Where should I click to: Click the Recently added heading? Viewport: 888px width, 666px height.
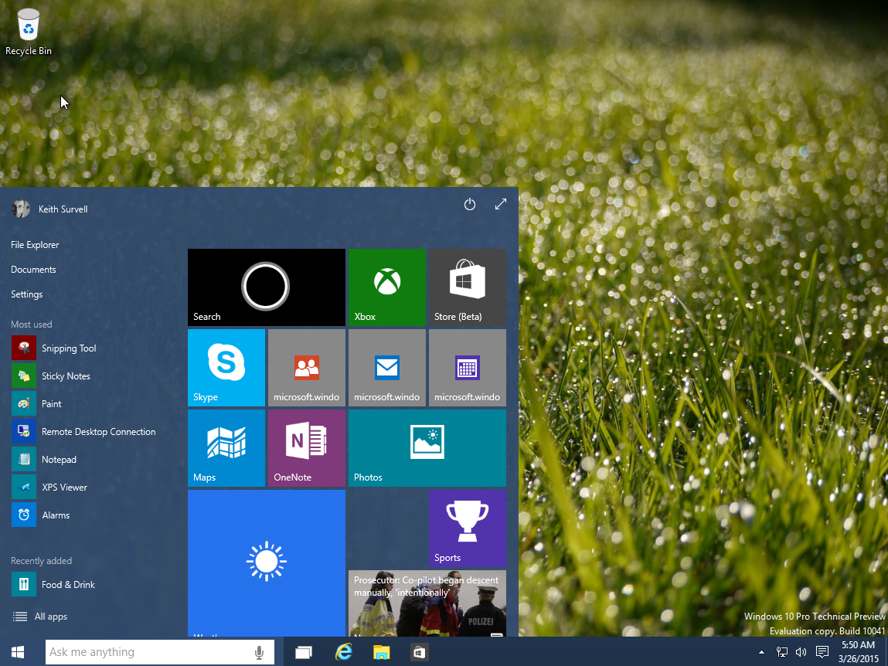click(41, 561)
